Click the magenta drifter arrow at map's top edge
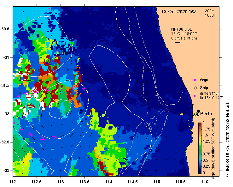233x187 pixels. [x=49, y=9]
